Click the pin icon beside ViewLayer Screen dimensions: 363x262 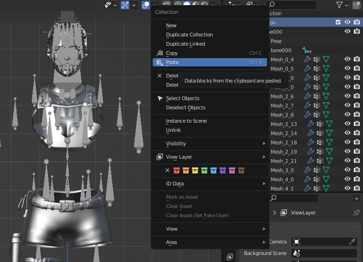356,213
